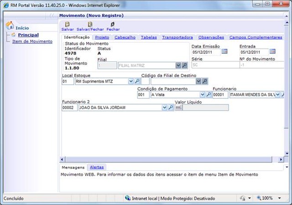The image size is (292, 205).
Task: Click the Salvar/Fechar toolbar icon
Action: [90, 24]
